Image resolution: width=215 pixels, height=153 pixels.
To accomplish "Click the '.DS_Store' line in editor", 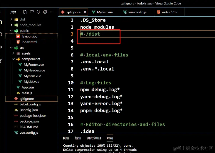I will pos(93,20).
